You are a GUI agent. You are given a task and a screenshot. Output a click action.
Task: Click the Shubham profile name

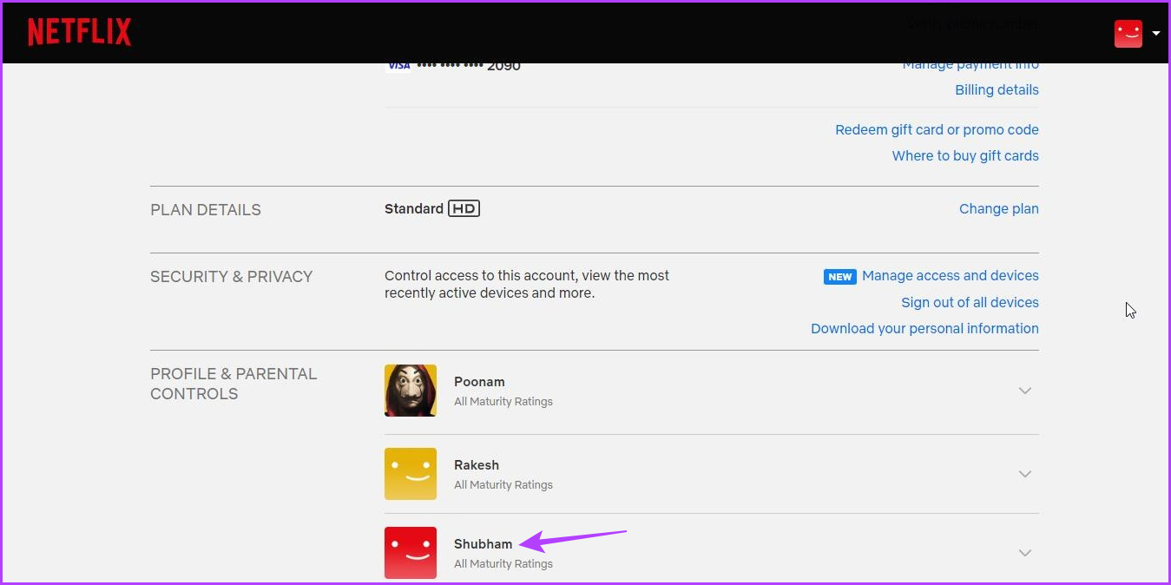(x=483, y=544)
